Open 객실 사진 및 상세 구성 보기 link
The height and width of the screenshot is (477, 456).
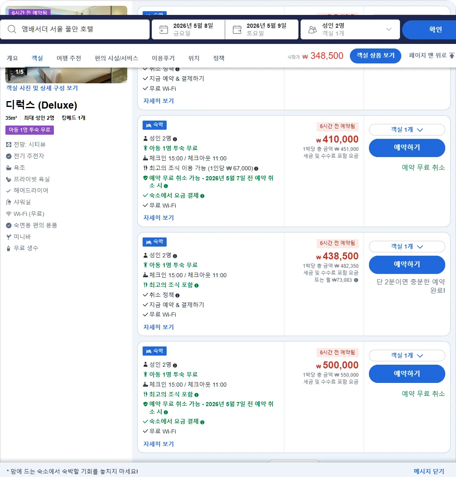click(42, 88)
